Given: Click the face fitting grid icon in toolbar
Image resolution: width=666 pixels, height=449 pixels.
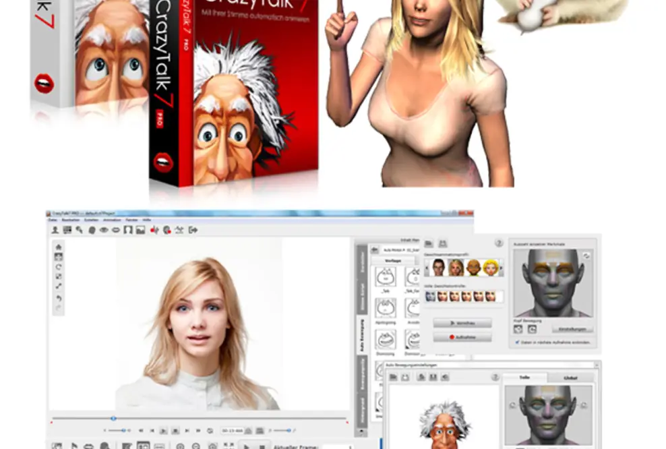Looking at the screenshot, I should tap(67, 231).
